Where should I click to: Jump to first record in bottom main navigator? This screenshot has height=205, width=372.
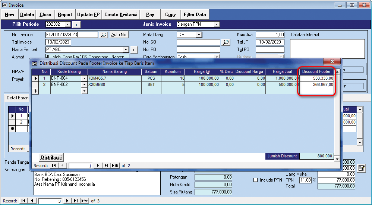pyautogui.click(x=23, y=201)
